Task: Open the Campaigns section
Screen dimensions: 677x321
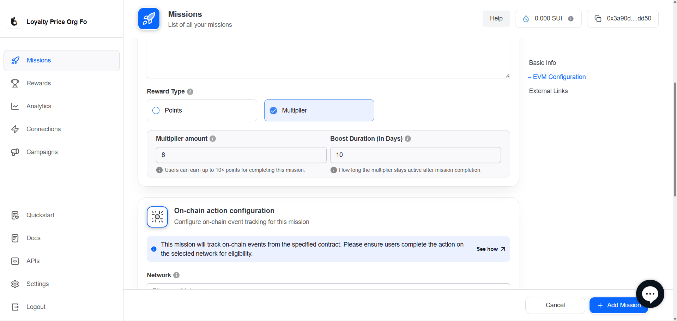Action: pyautogui.click(x=61, y=152)
